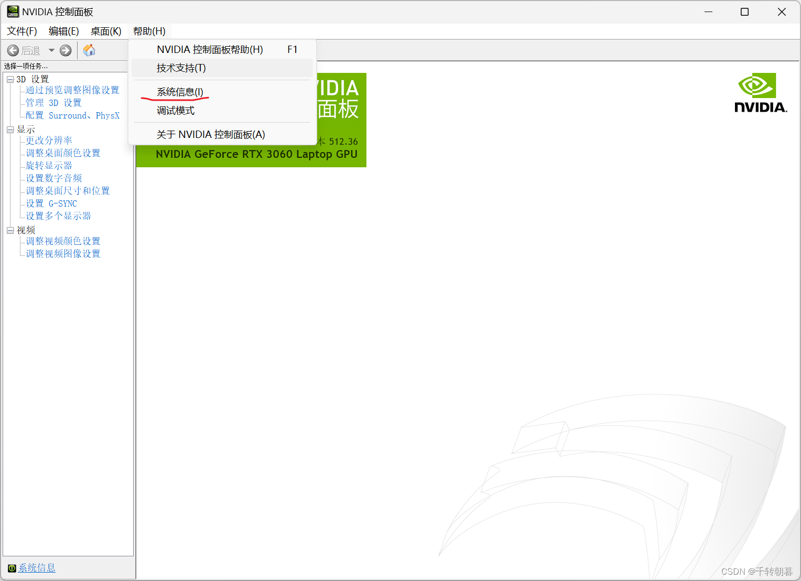
Task: Open 设置 G-SYNC
Action: pyautogui.click(x=51, y=203)
